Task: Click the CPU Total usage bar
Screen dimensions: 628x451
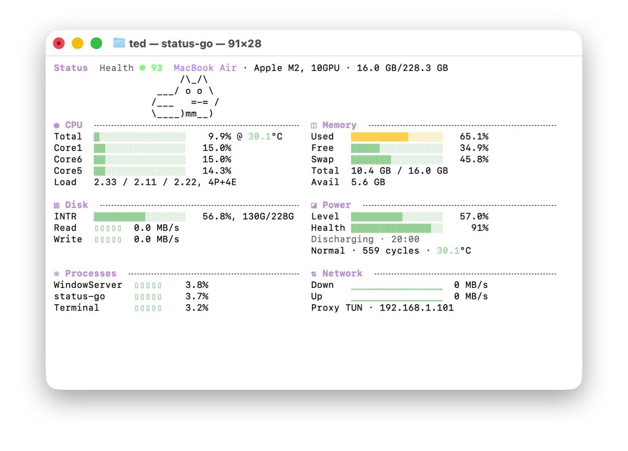Action: pyautogui.click(x=140, y=136)
